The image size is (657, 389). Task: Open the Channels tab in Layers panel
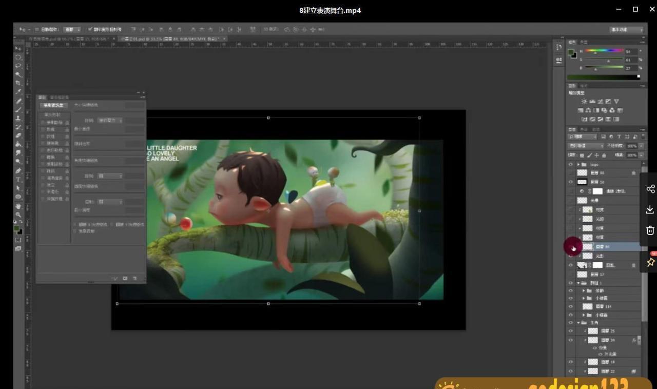point(584,129)
